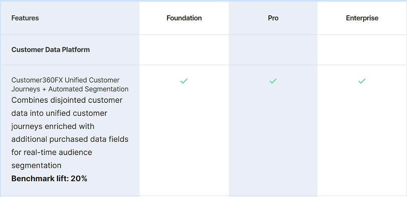Click the empty Pro cell beside Customer Data Platform

click(x=273, y=50)
